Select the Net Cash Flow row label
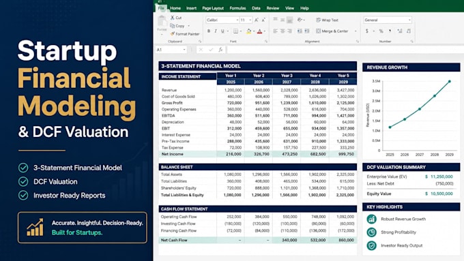 [x=174, y=240]
